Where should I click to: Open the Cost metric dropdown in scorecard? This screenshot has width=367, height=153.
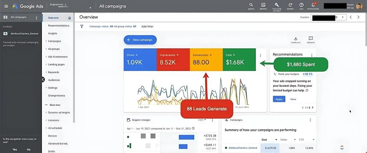click(230, 55)
